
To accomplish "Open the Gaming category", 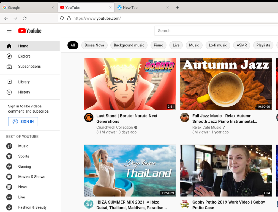I will click(x=25, y=166).
